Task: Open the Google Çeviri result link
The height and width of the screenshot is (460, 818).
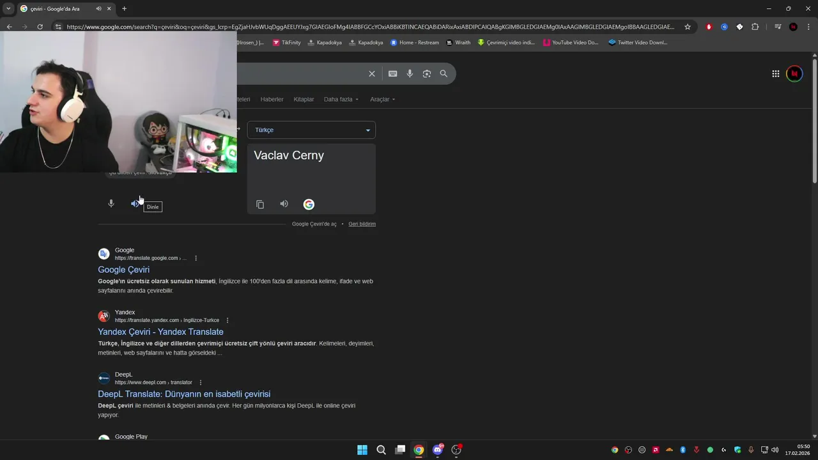Action: 123,270
